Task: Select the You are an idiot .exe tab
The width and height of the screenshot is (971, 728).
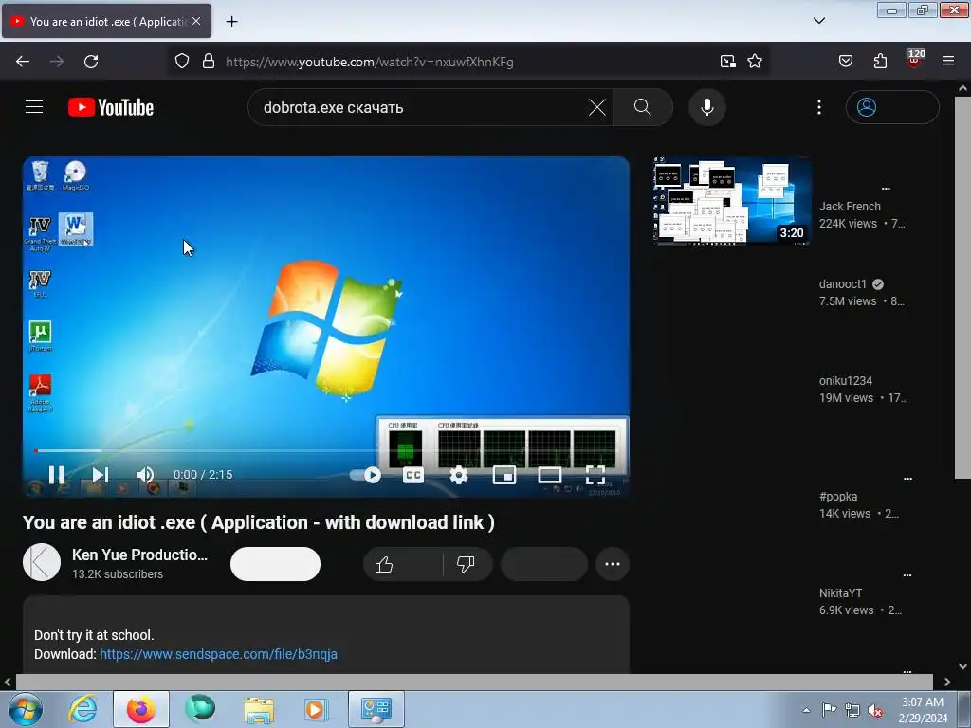Action: (106, 21)
